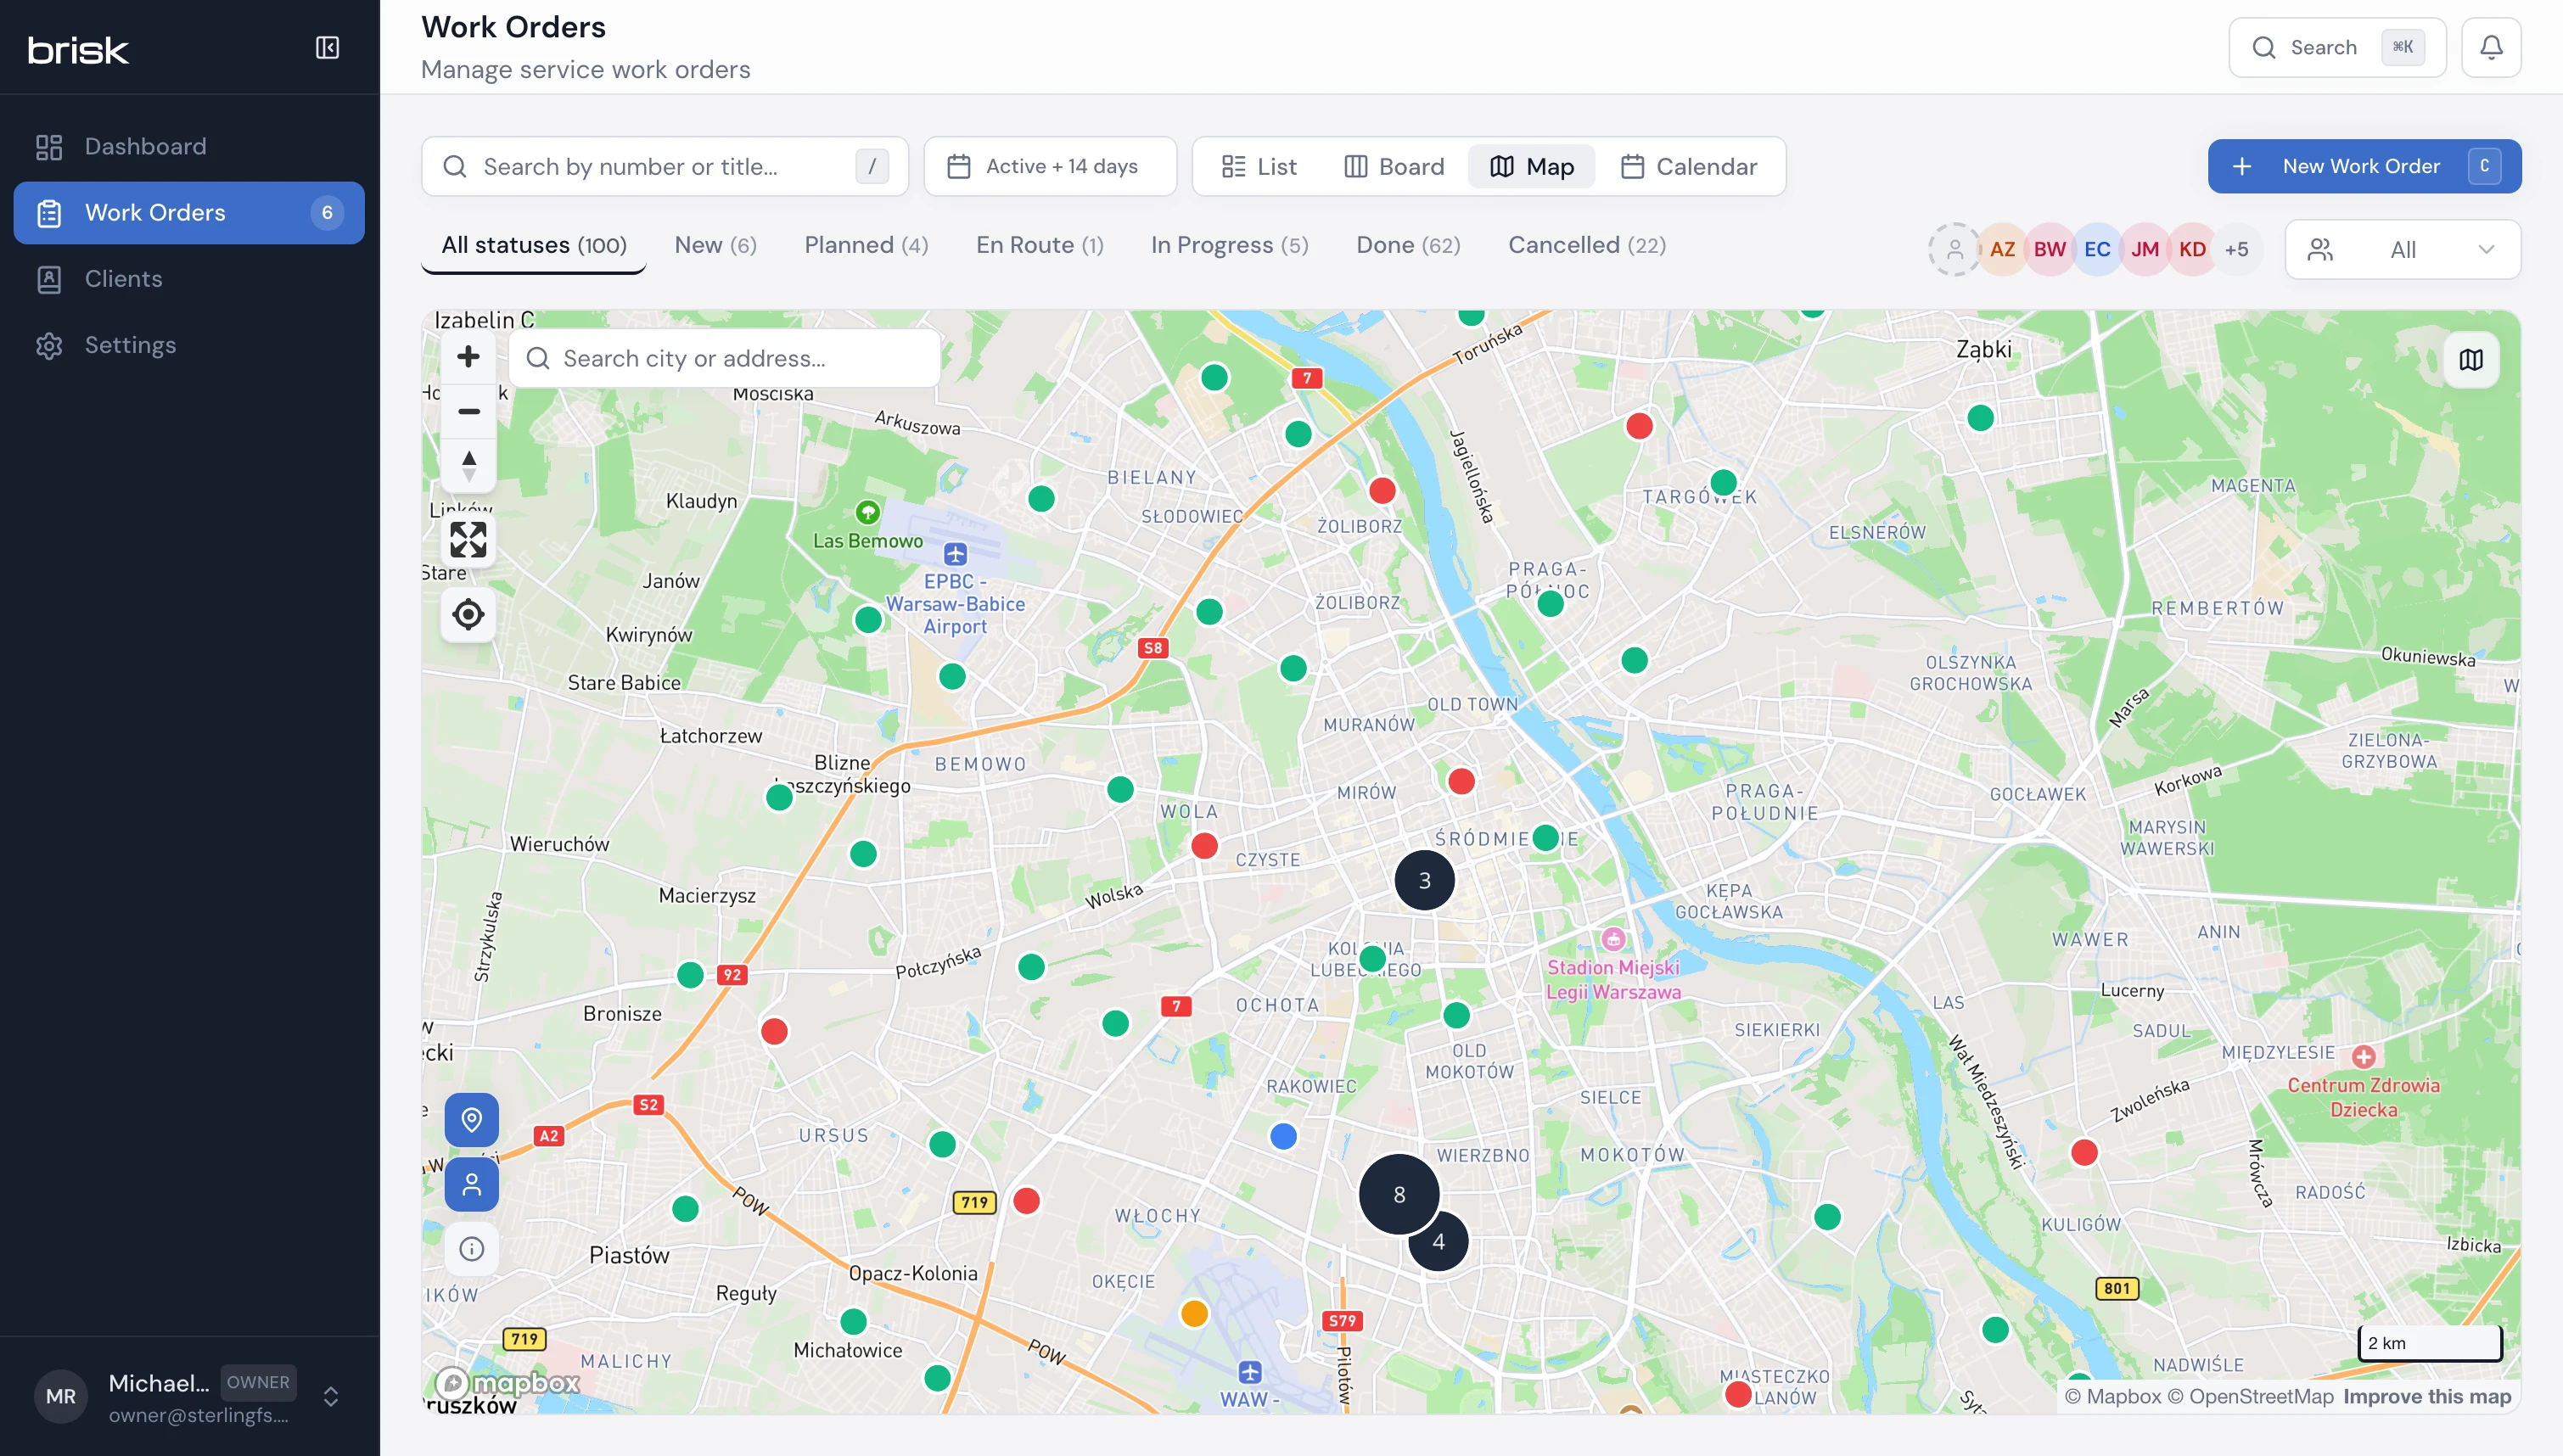Select Work Orders in sidebar
This screenshot has width=2563, height=1456.
pos(189,213)
